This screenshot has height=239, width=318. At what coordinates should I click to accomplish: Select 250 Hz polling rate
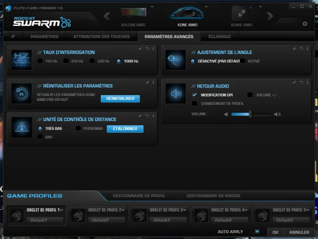click(66, 61)
